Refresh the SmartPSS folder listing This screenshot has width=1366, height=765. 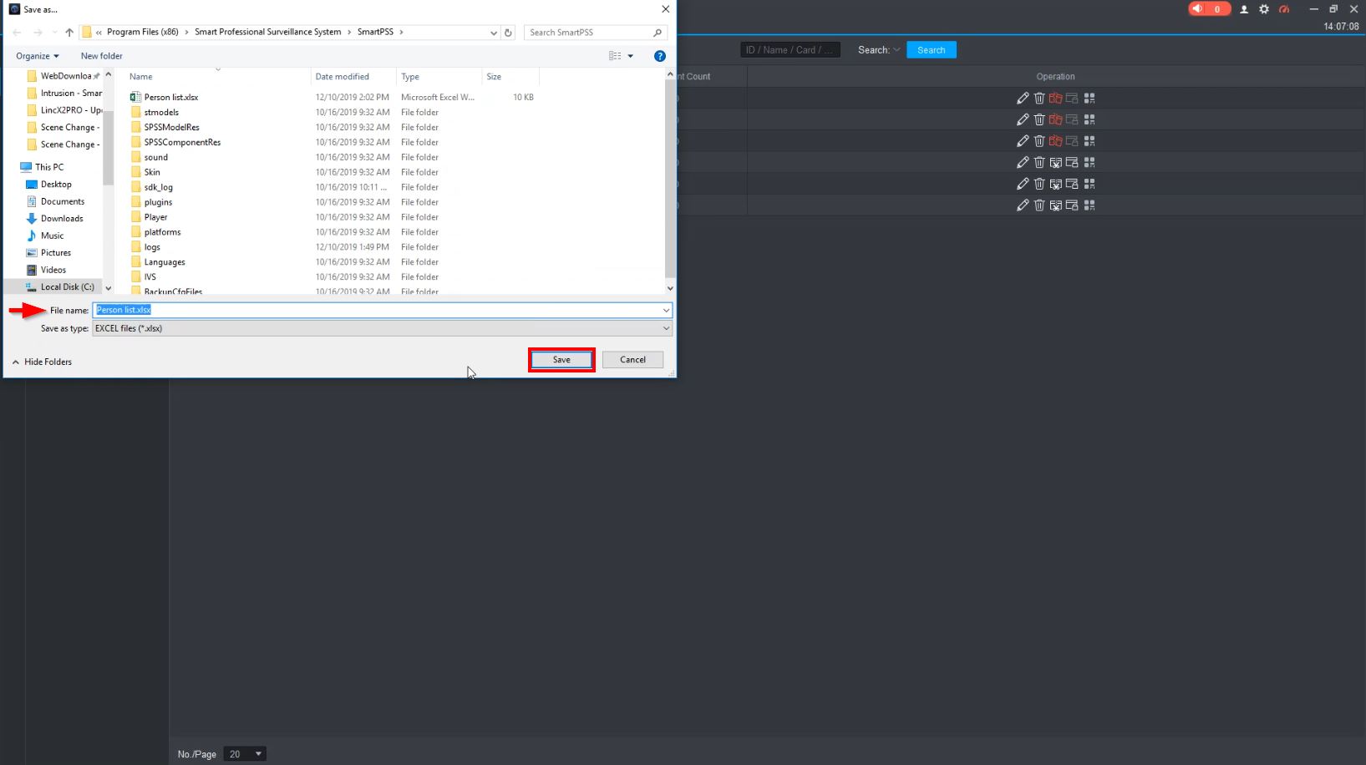pos(508,33)
